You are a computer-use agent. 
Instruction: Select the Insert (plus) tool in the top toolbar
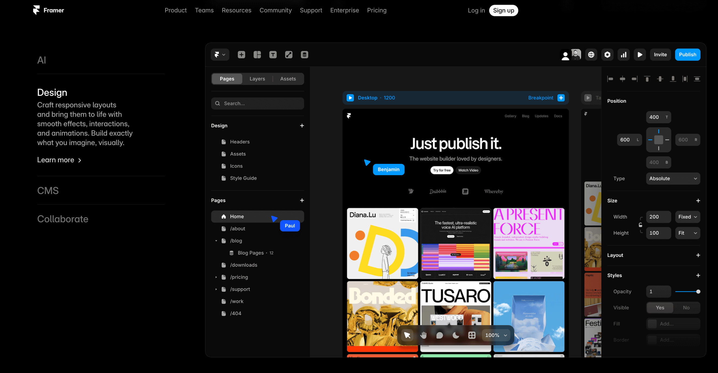pos(241,55)
